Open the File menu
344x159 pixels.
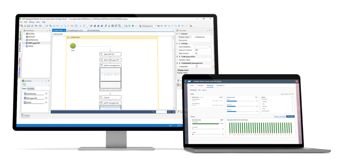[x=21, y=22]
